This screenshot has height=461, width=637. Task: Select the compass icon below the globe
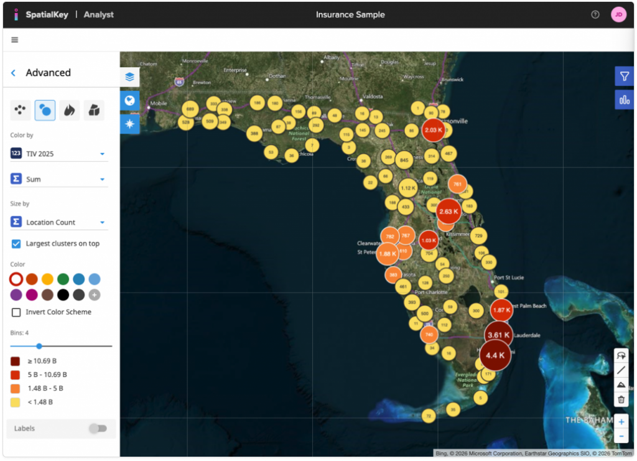(129, 123)
